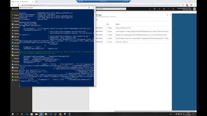Open Azure help question mark
207x116 pixels.
click(169, 9)
